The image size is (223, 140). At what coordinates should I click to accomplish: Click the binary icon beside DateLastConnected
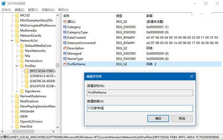[x=65, y=43]
